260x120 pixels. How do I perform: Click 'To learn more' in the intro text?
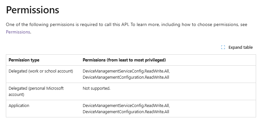coord(145,24)
